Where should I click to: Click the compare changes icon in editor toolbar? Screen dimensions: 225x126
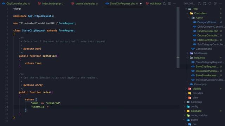[x=164, y=3]
